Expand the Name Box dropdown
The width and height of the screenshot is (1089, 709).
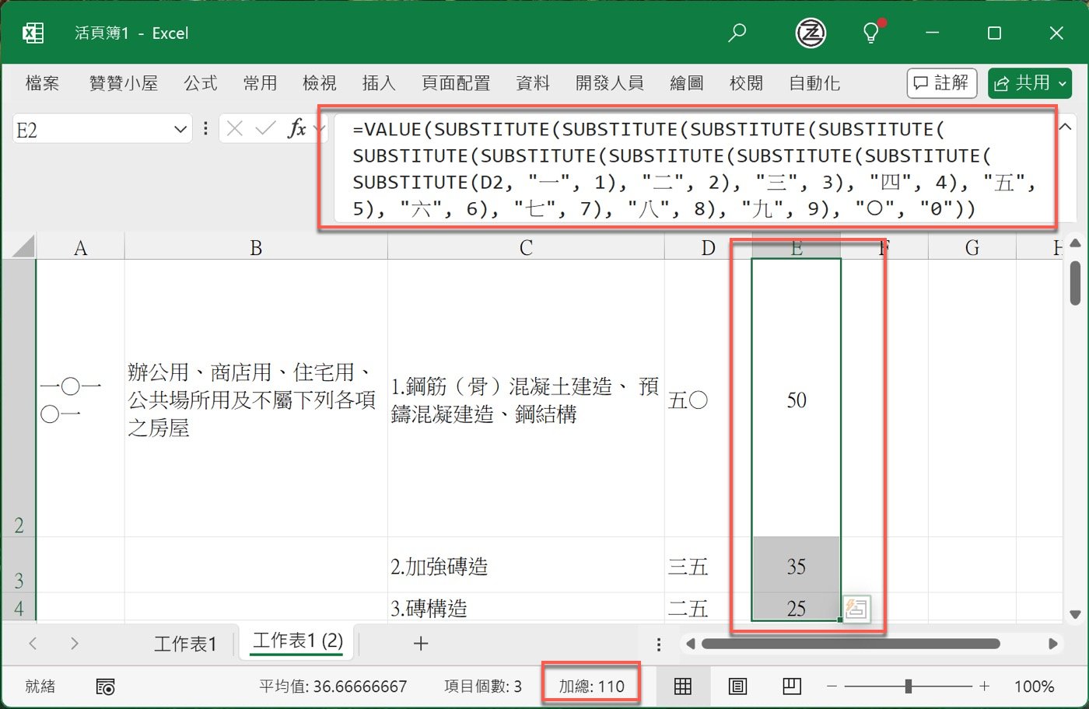(180, 129)
